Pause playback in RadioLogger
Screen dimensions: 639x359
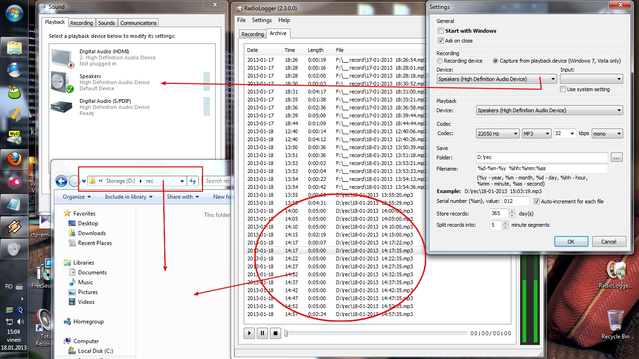pos(262,333)
